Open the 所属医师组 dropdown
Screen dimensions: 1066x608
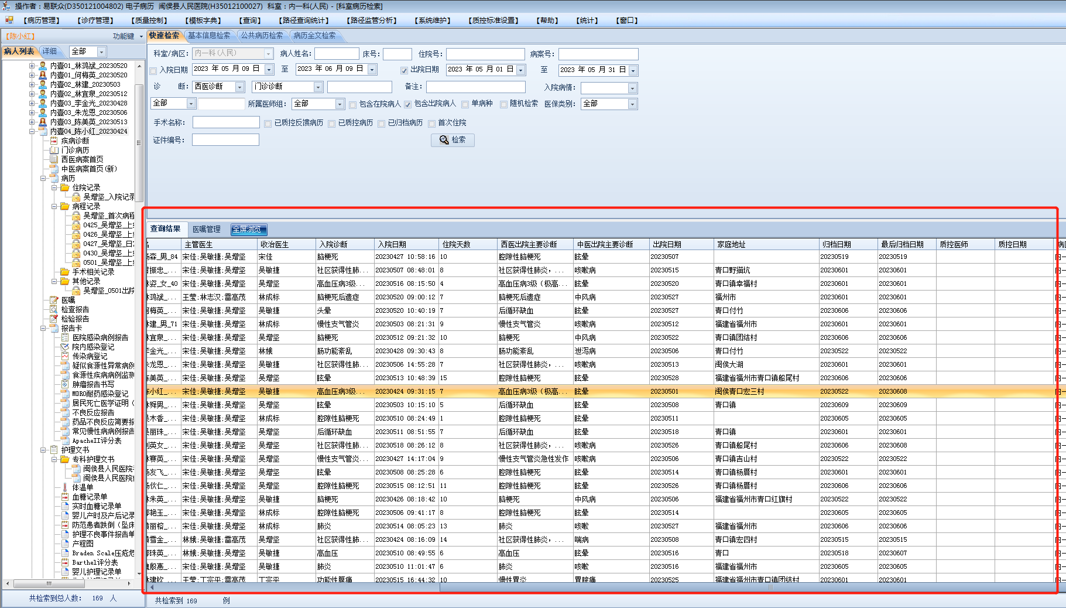340,104
